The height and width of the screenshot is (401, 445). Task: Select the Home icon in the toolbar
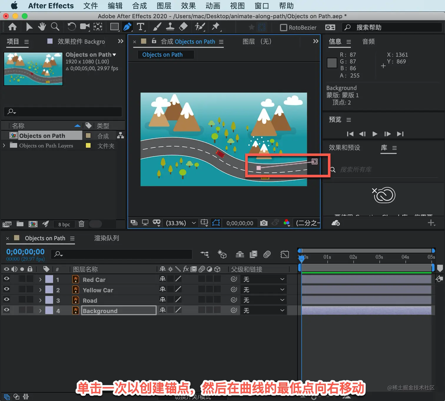(12, 27)
